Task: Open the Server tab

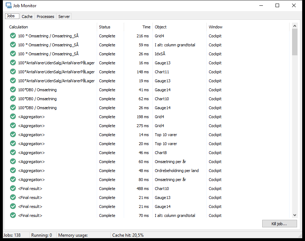Action: point(64,17)
